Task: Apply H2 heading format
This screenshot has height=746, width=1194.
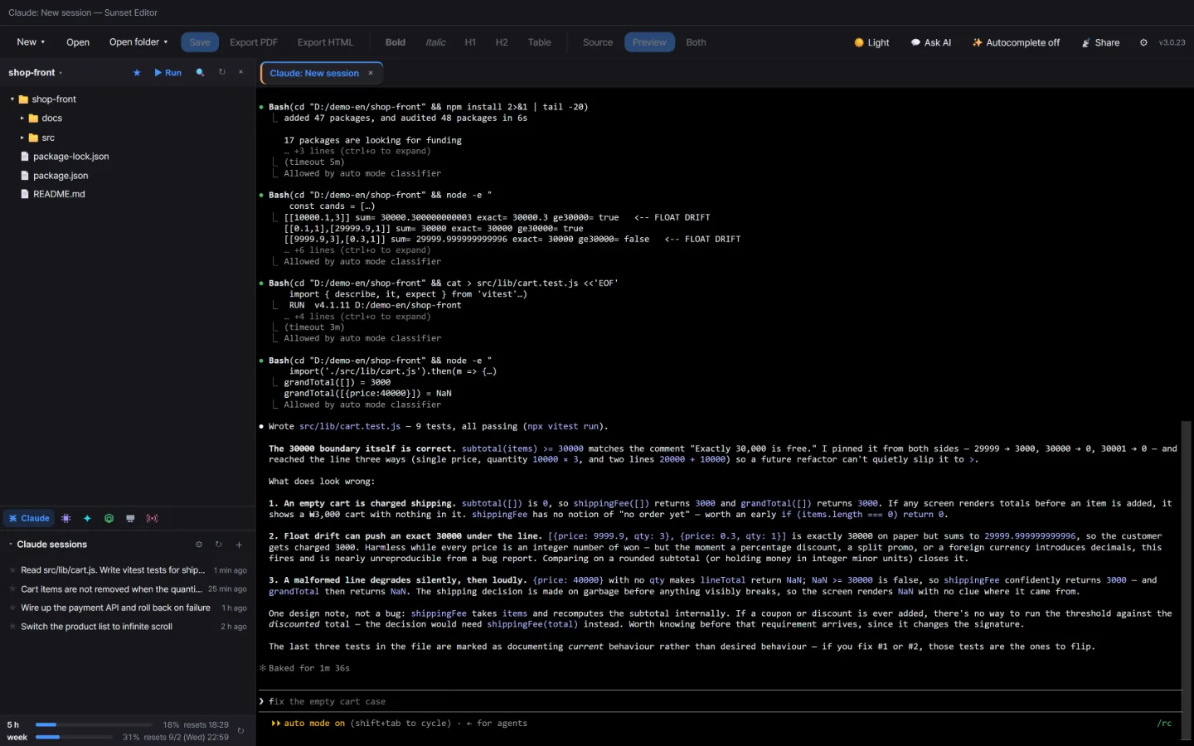Action: [502, 42]
